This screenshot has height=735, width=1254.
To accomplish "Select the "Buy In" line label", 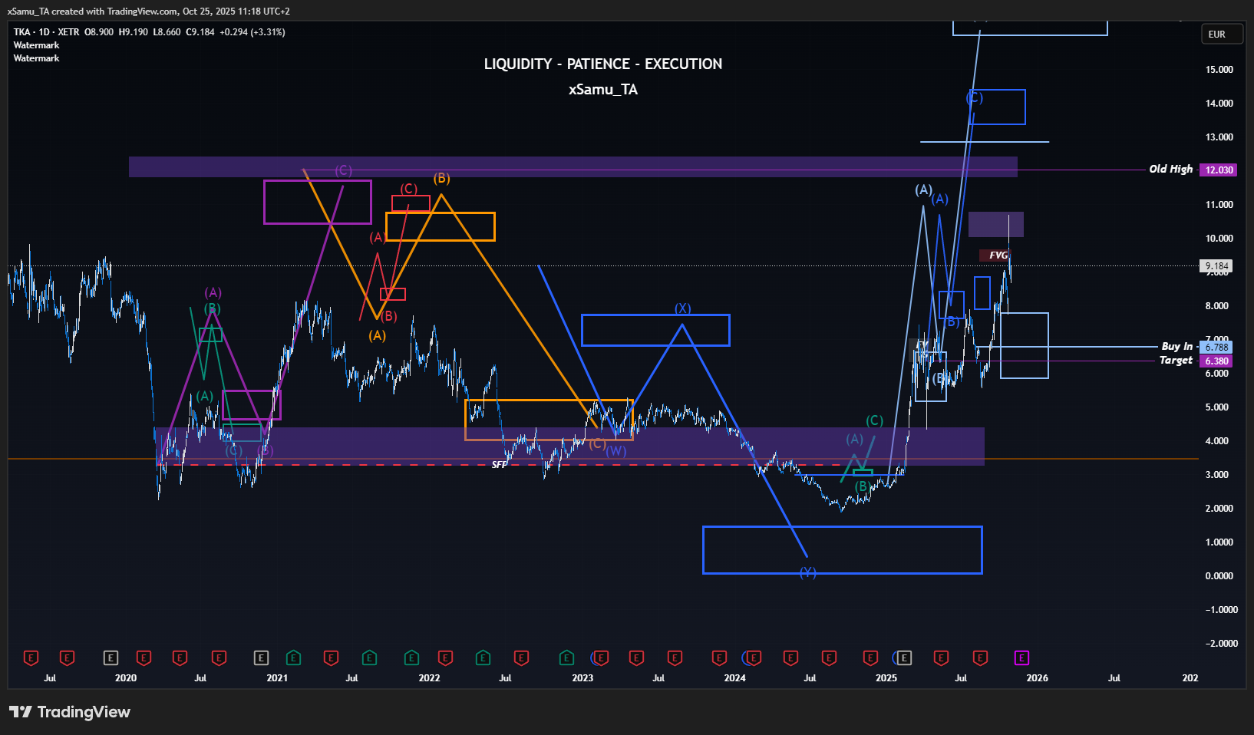I will (x=1177, y=347).
